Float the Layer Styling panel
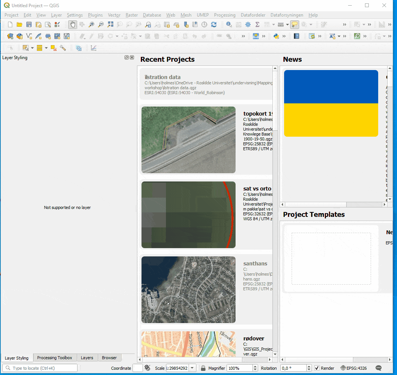 126,58
